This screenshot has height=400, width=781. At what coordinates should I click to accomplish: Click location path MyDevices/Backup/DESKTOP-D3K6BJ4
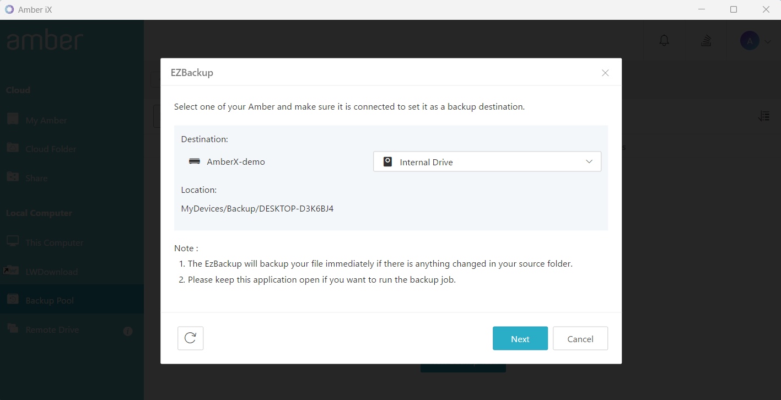click(257, 209)
